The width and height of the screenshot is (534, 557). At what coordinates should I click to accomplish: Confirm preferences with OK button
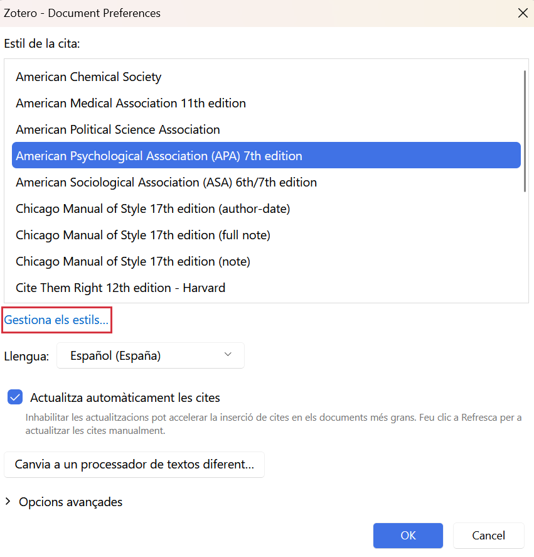tap(408, 535)
